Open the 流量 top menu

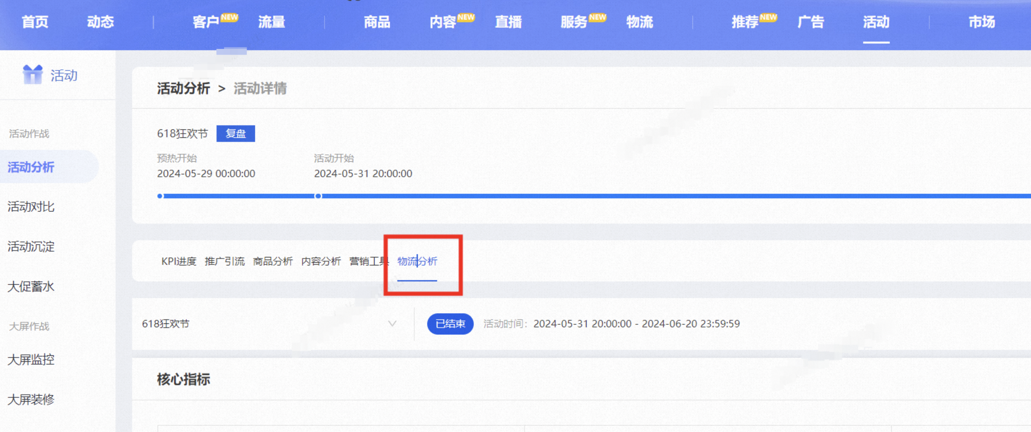pyautogui.click(x=272, y=22)
